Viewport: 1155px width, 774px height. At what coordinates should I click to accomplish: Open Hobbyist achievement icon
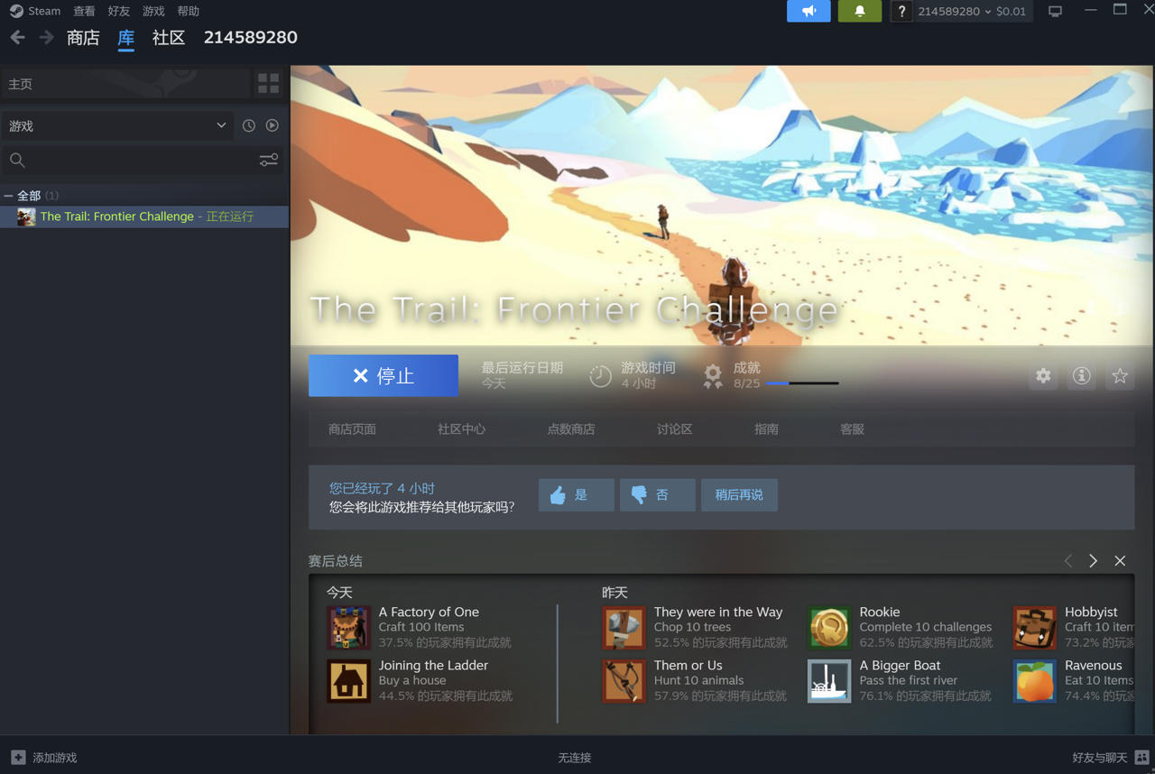pos(1035,627)
